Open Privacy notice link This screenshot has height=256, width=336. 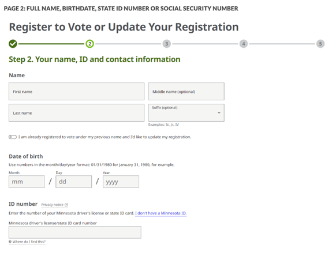click(x=53, y=205)
